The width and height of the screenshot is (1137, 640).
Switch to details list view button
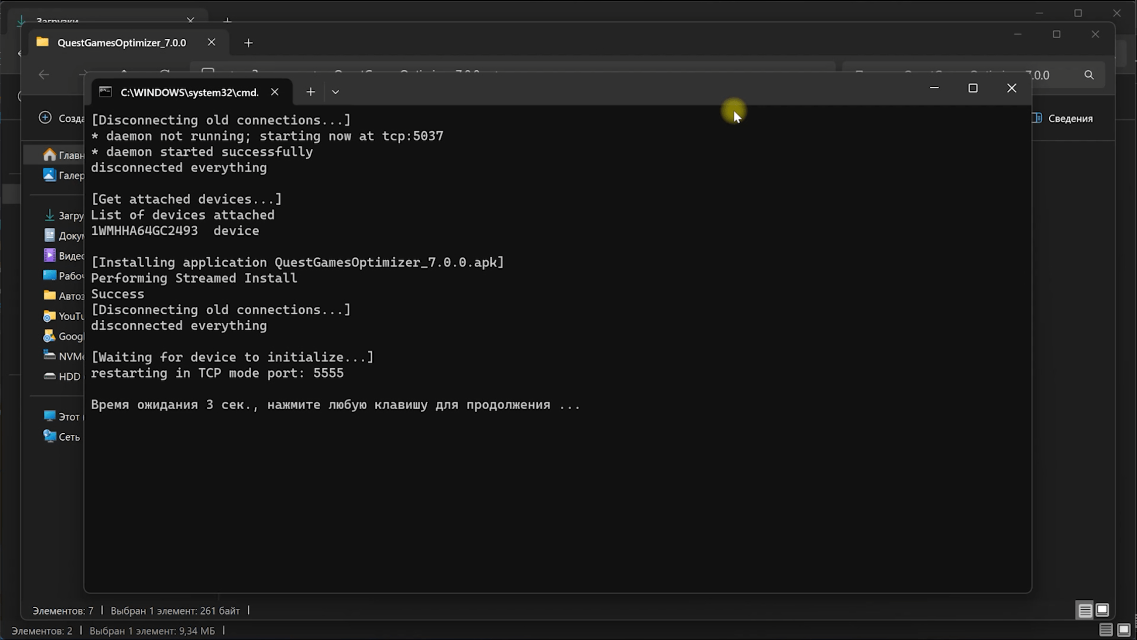tap(1085, 610)
